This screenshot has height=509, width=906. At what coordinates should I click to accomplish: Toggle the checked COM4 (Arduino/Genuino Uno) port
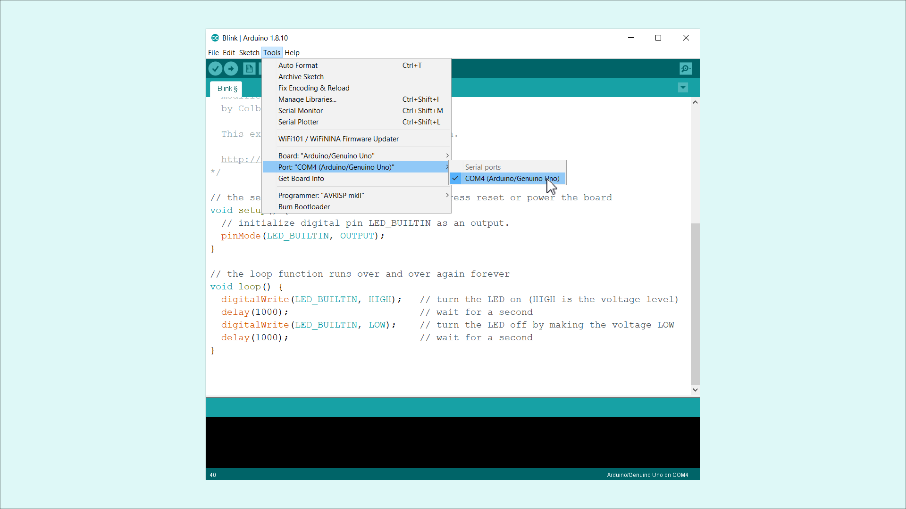507,179
